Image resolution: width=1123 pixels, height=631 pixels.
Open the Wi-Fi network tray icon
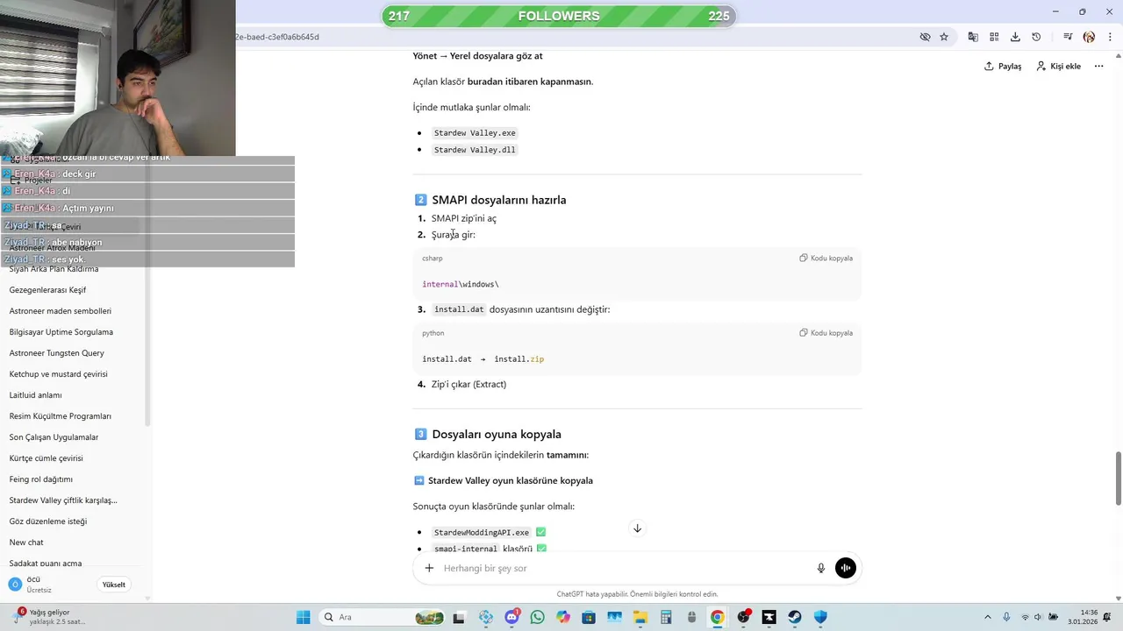coord(1025,617)
